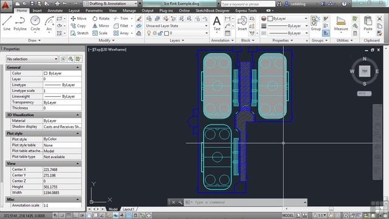Click the Rotate button
Viewport: 389px width, 219px height.
(101, 19)
